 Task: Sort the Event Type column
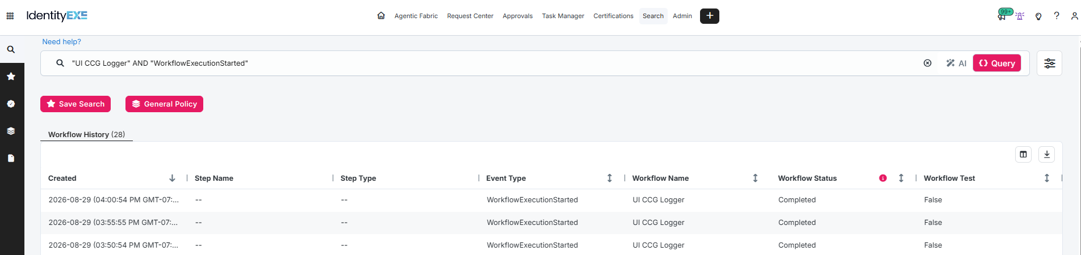[x=609, y=178]
